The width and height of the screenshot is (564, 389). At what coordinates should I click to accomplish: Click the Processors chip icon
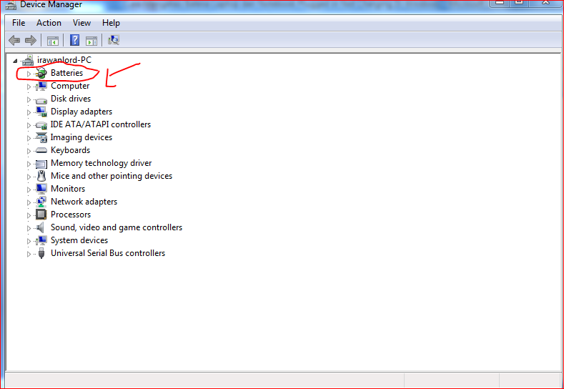tap(41, 215)
